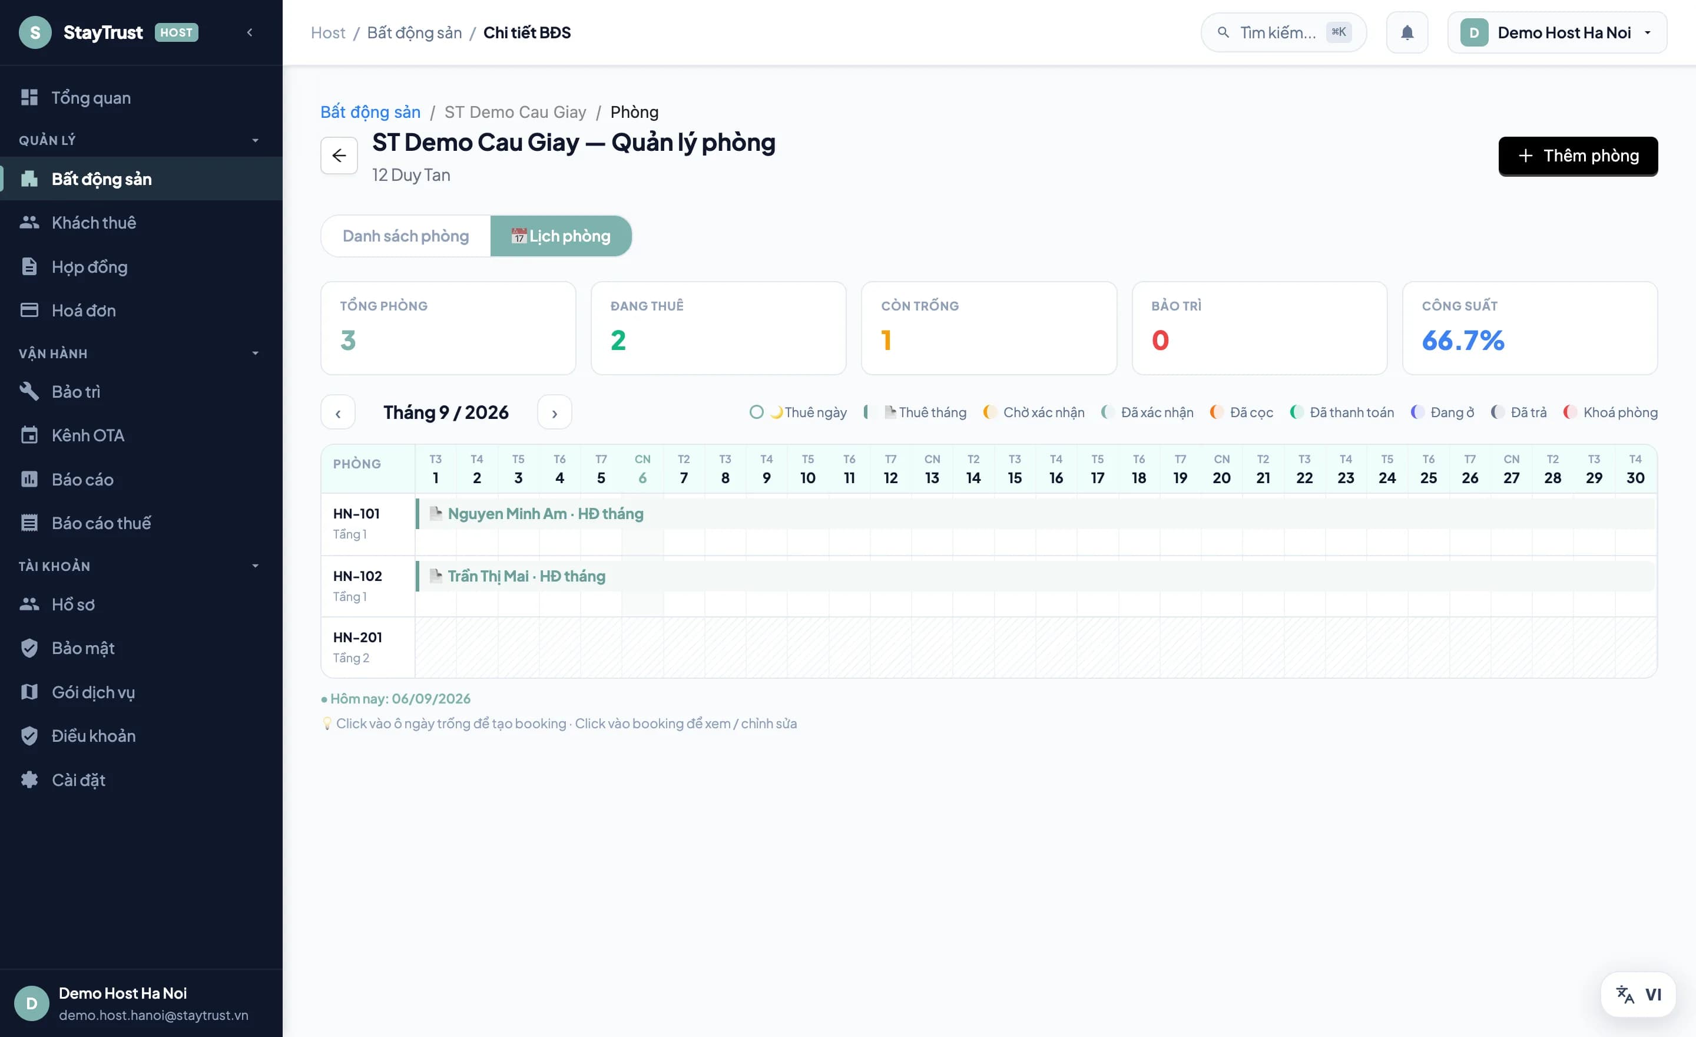This screenshot has width=1696, height=1037.
Task: Click the Đã cọc legend swatch
Action: coord(1217,412)
